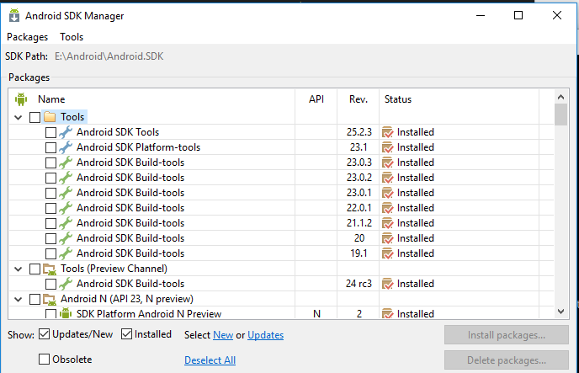Viewport: 579px width, 373px height.
Task: Click the package list vertical scrollbar thumb
Action: (560, 115)
